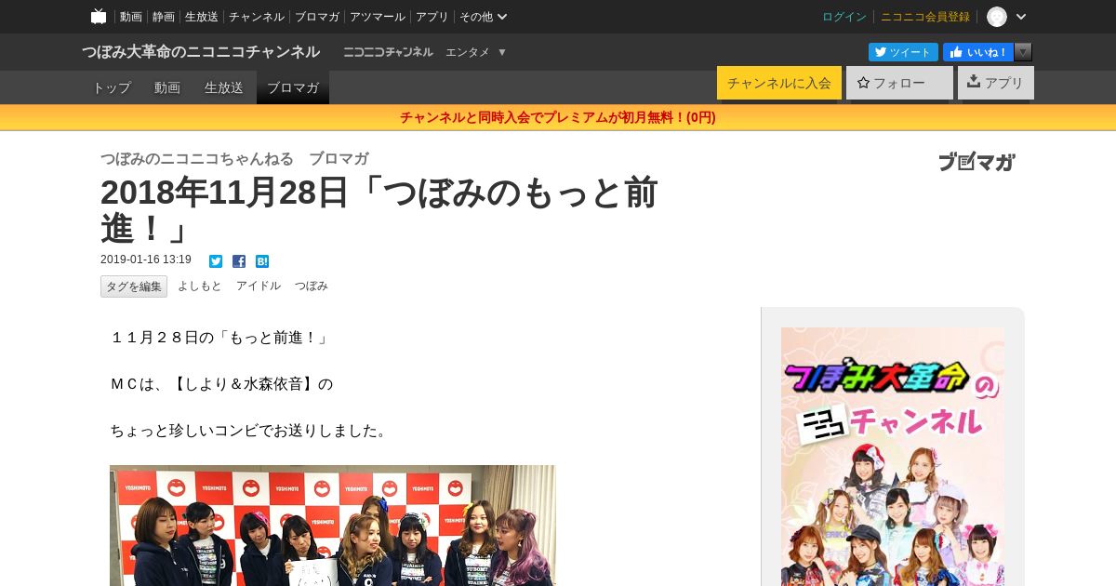Open the article group photo
The image size is (1116, 586).
tap(333, 526)
